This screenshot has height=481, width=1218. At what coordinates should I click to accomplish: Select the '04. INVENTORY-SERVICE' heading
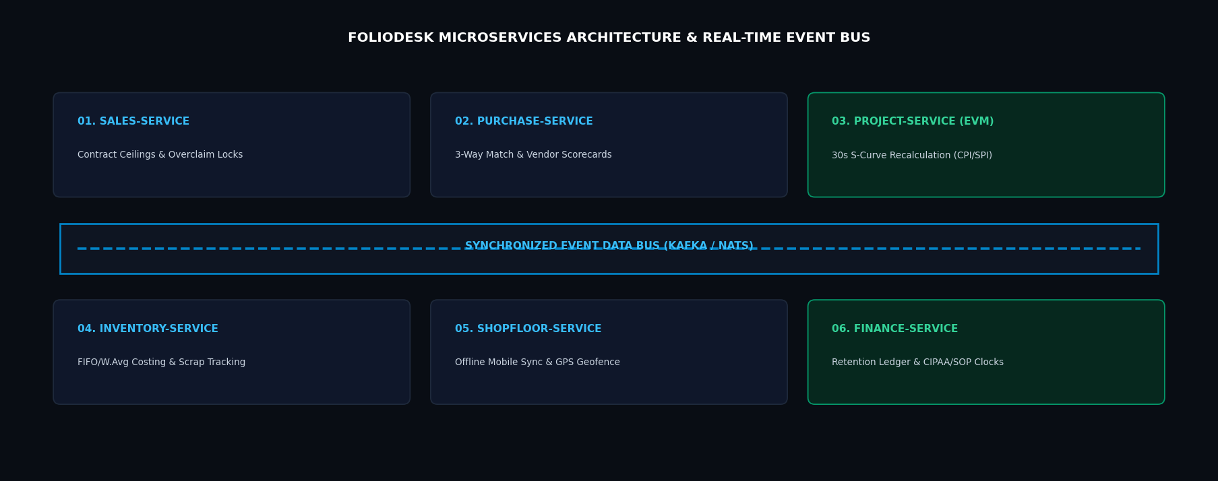[148, 329]
